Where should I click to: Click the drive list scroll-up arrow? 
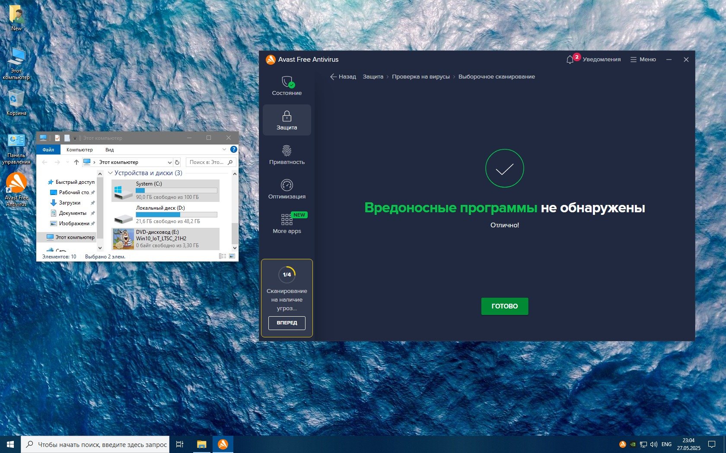[235, 174]
